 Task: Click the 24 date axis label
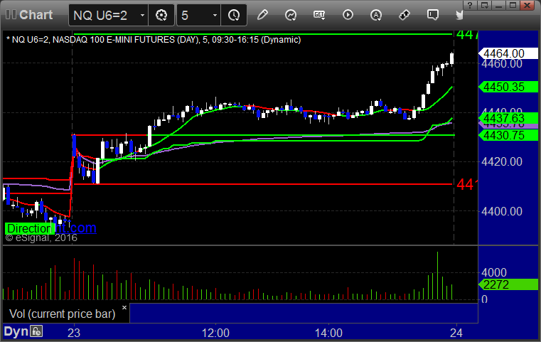pos(456,333)
